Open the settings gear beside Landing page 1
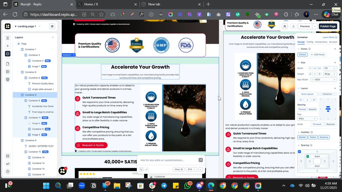The image size is (342, 192). click(x=52, y=26)
